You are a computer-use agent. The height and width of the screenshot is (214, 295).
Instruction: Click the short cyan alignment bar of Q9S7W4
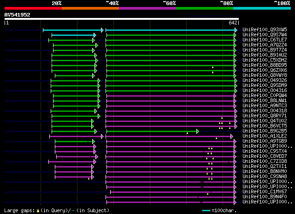pos(74,35)
